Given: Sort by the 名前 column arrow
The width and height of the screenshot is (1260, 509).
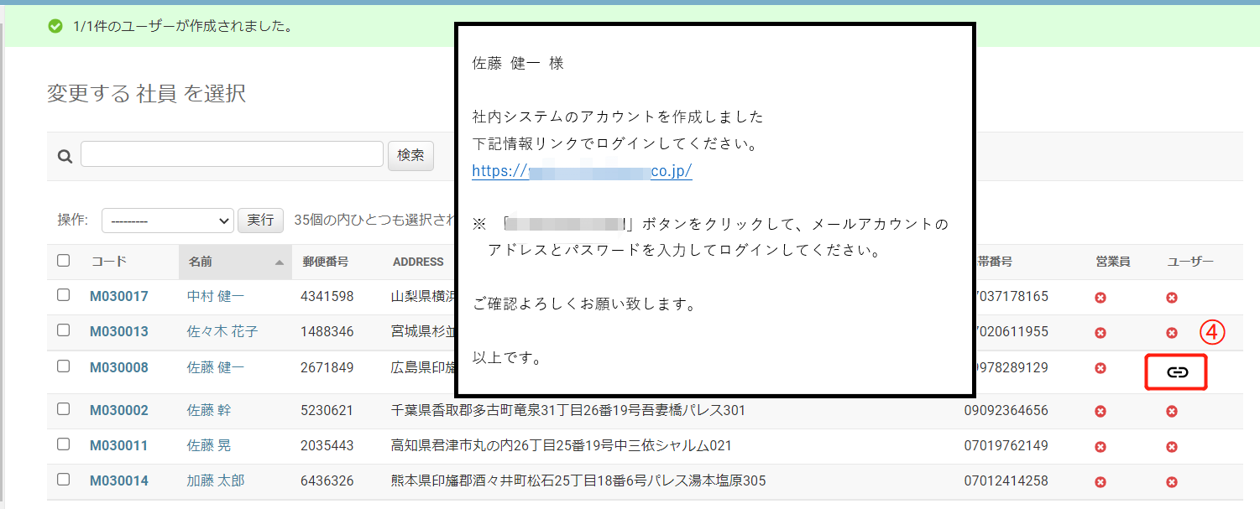Looking at the screenshot, I should pos(279,262).
